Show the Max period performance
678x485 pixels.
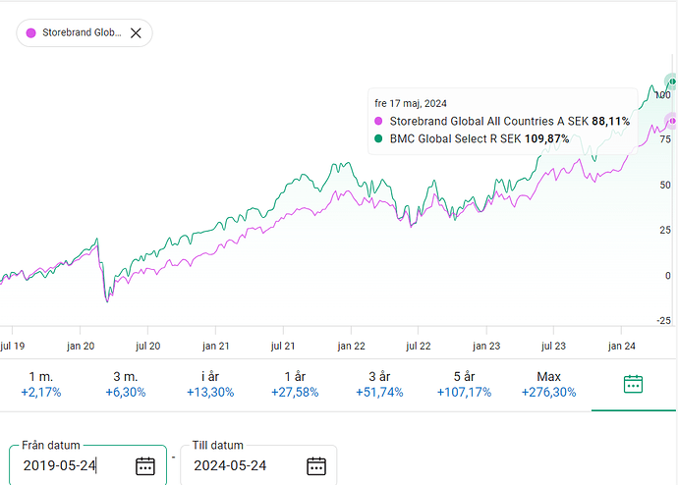[548, 384]
